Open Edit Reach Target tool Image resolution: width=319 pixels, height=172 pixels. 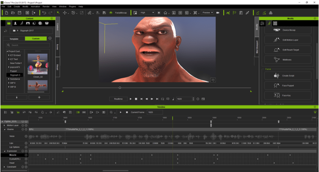pyautogui.click(x=288, y=50)
